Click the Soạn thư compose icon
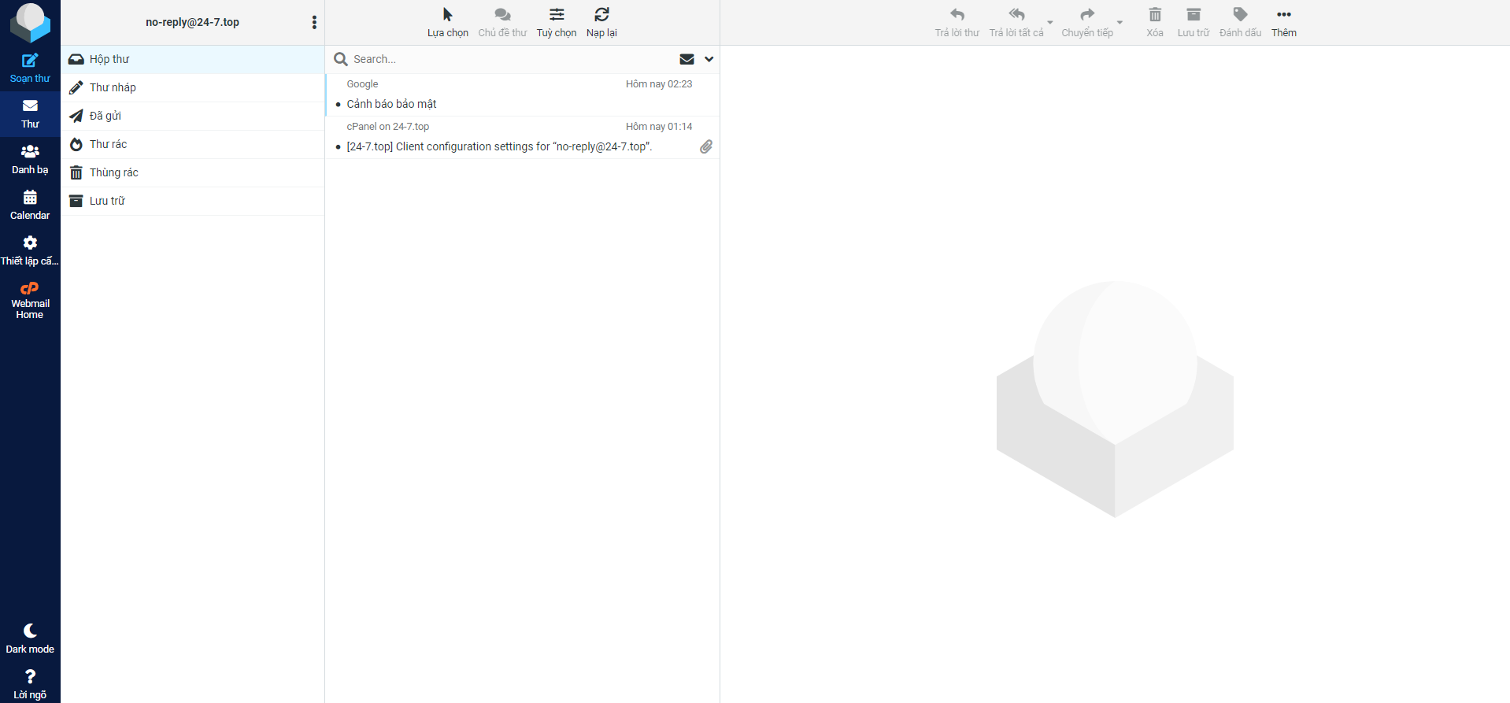 (30, 61)
